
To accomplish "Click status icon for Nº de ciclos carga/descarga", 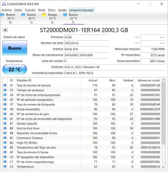I will pos(5,162).
